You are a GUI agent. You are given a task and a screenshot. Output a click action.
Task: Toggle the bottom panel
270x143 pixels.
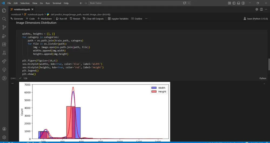click(238, 3)
